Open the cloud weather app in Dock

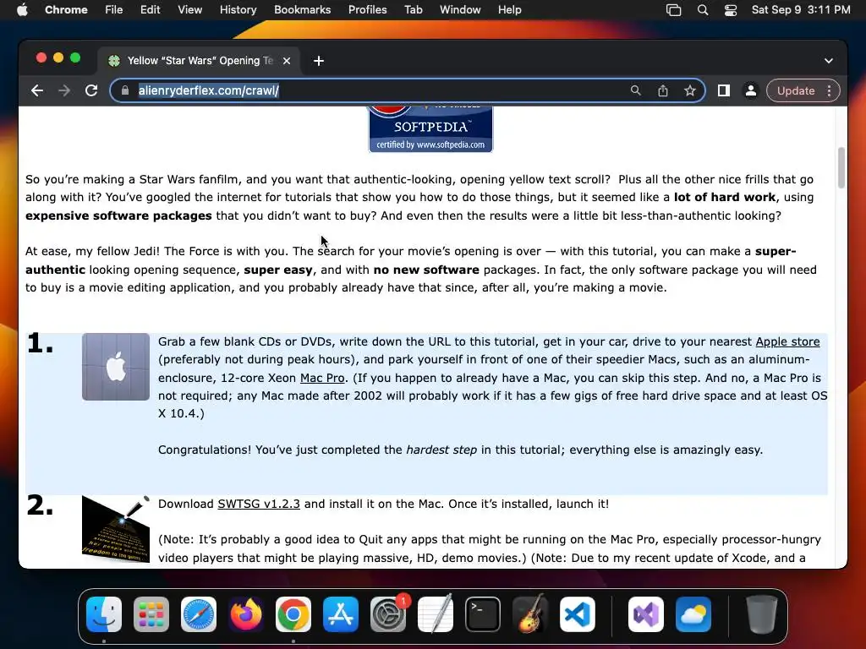click(693, 614)
